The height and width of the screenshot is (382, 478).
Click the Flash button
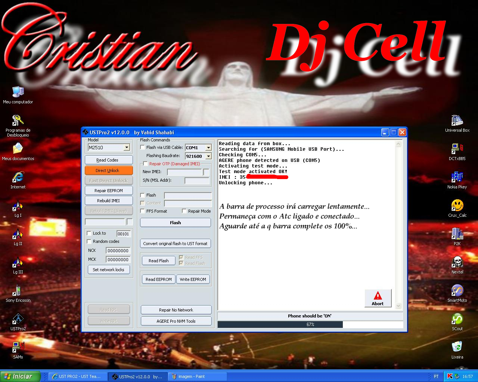(x=176, y=223)
